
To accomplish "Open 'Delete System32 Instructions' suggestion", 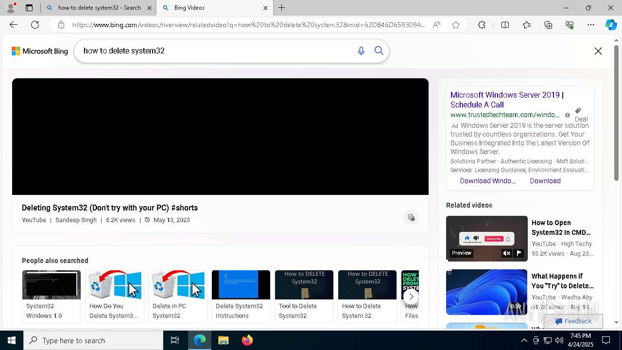I will tap(241, 297).
